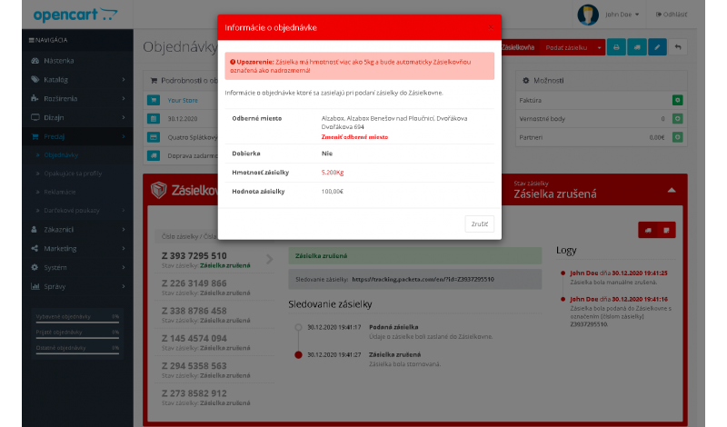Click the credit card payment icon

click(154, 137)
